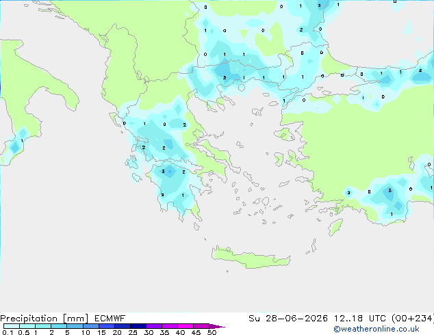Image resolution: width=434 pixels, height=335 pixels.
Task: Click the purple arrow tip above 50 mm
Action: point(217,326)
